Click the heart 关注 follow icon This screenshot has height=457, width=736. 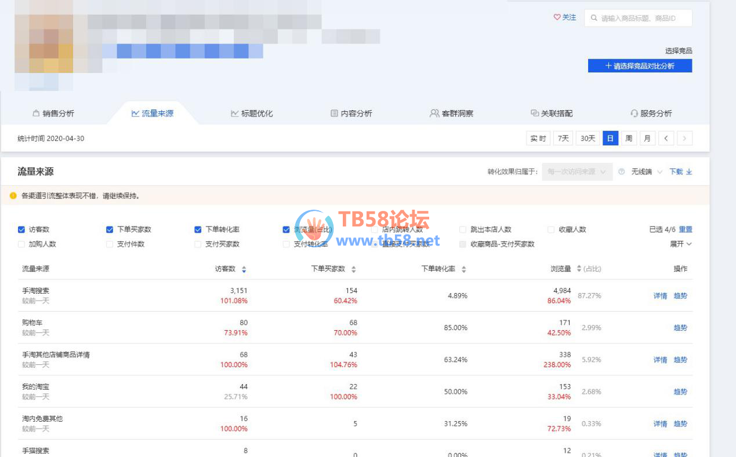[x=557, y=17]
